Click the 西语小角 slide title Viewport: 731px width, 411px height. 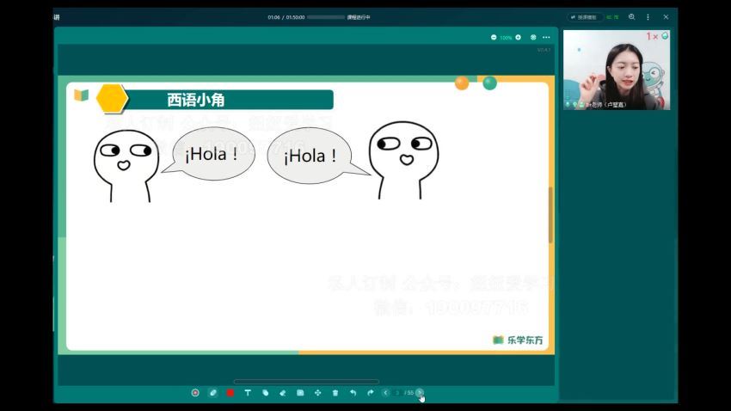point(196,100)
